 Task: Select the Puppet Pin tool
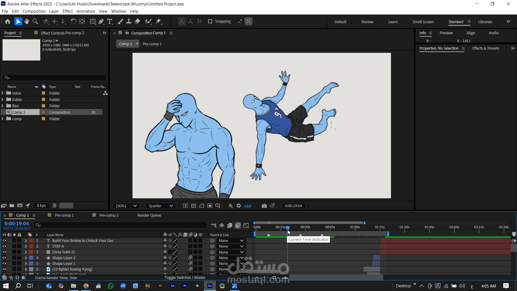[x=158, y=22]
